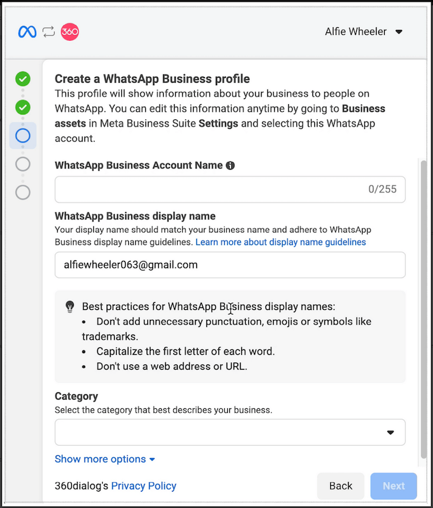Click the lightbulb best practices icon
This screenshot has width=433, height=508.
(x=70, y=307)
